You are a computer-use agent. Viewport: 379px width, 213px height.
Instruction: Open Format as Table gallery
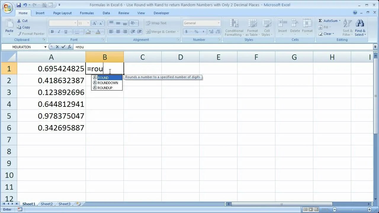(253, 28)
